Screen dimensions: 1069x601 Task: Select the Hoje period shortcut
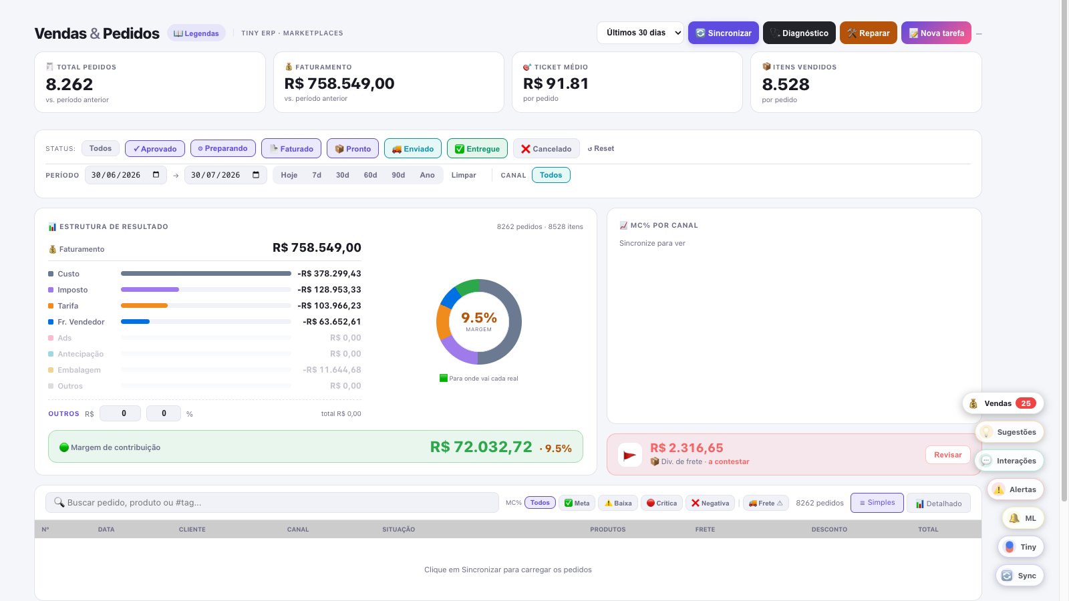[289, 175]
